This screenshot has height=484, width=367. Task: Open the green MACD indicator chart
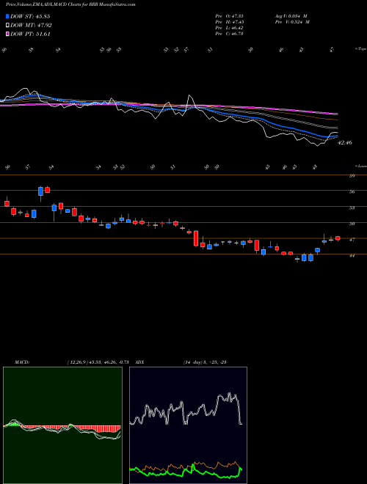pyautogui.click(x=62, y=425)
